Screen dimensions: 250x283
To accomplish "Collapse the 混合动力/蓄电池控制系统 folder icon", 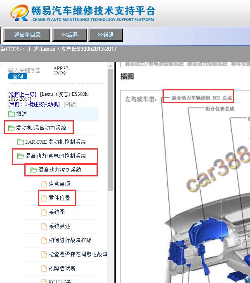I will (20, 156).
